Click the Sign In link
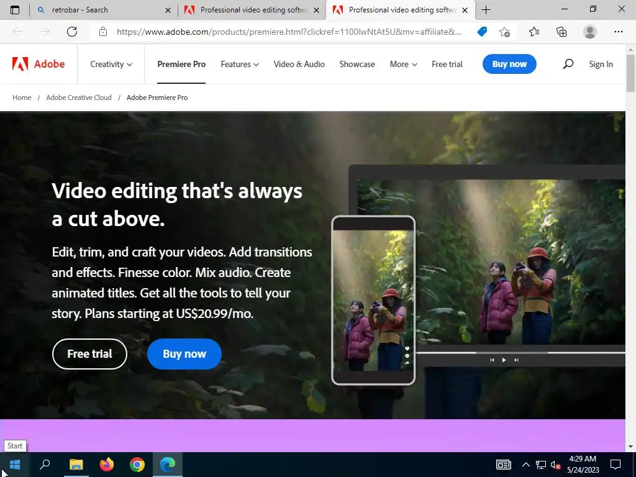 pyautogui.click(x=601, y=64)
